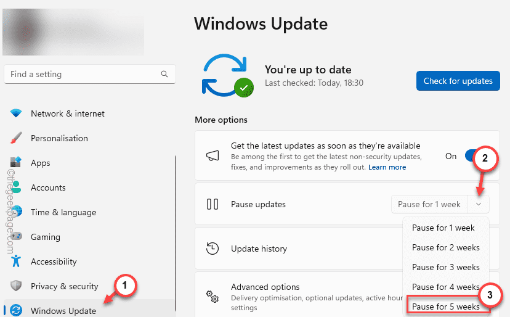510x317 pixels.
Task: Go to Gaming settings
Action: 89,237
